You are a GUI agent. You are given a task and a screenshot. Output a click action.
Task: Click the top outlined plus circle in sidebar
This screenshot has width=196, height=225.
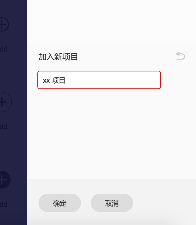click(4, 24)
